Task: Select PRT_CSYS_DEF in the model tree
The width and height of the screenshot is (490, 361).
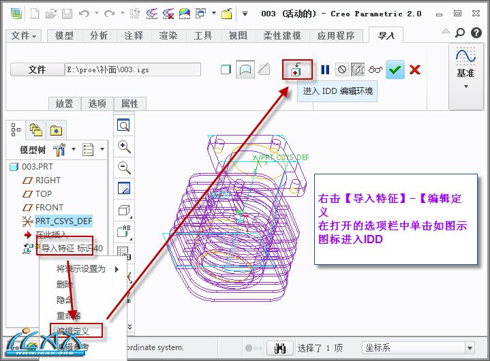Action: 63,221
